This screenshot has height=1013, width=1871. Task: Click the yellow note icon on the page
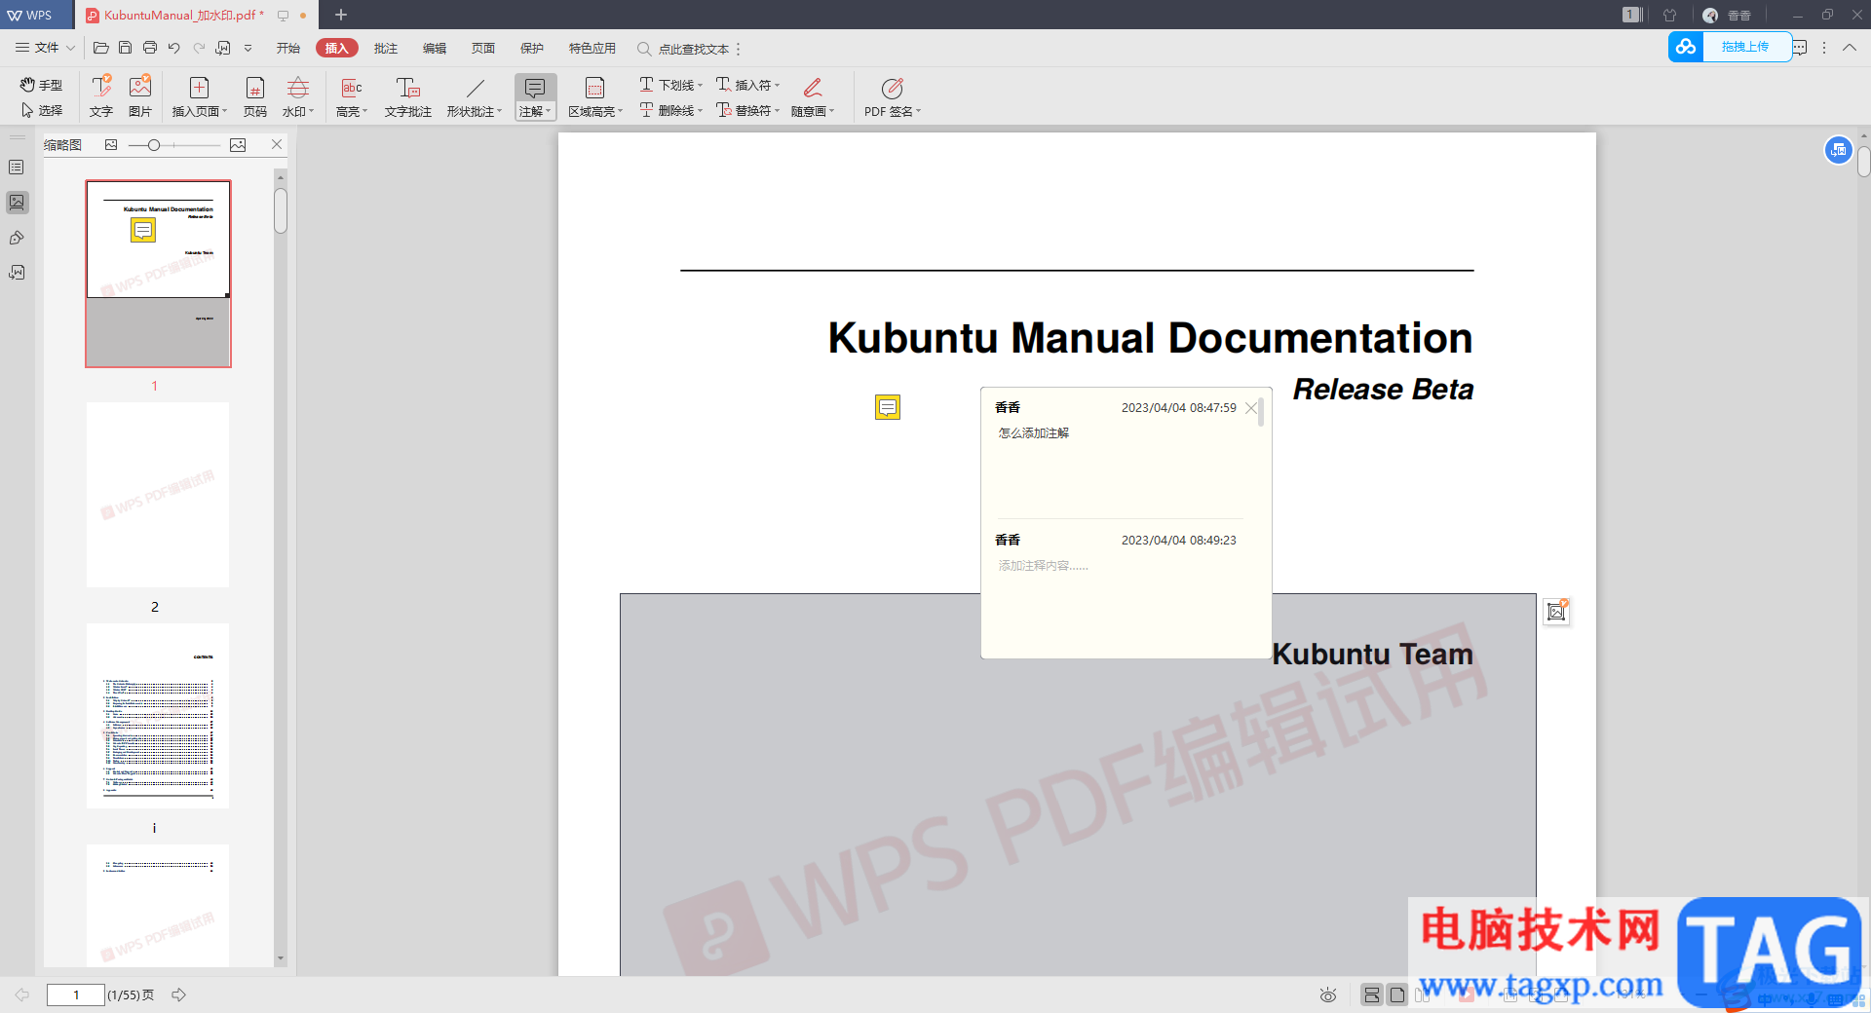pos(887,407)
